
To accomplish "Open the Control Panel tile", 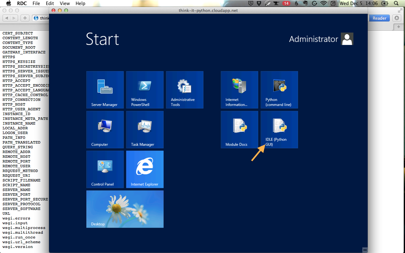I will [x=105, y=170].
